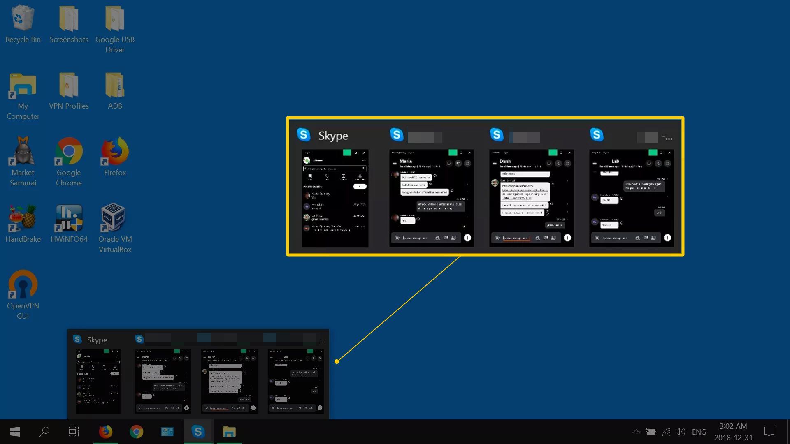Image resolution: width=790 pixels, height=444 pixels.
Task: Open the Wi-Fi network tray icon
Action: tap(666, 432)
